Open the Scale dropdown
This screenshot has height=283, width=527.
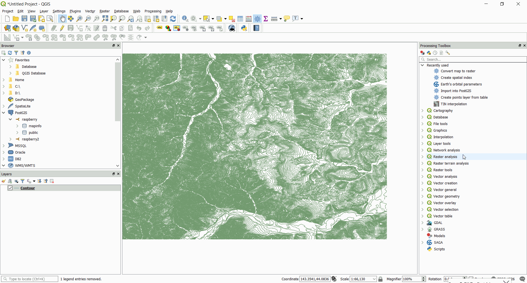[x=374, y=279]
